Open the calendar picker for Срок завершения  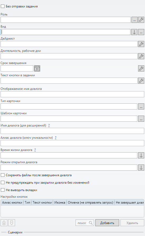click(x=37, y=69)
